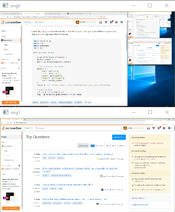Click edit tags link in img0
The height and width of the screenshot is (212, 175).
[88, 102]
